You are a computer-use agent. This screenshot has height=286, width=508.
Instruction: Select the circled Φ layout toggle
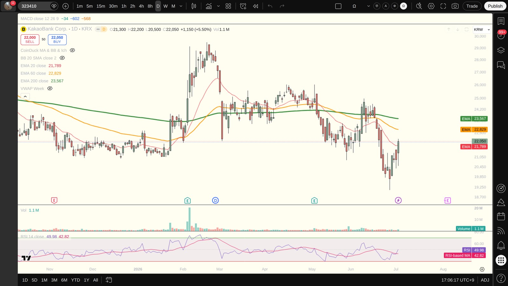click(395, 6)
